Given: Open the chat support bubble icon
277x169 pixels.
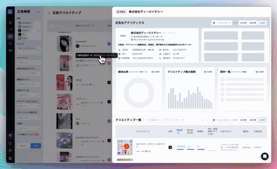Looking at the screenshot, I should click(265, 156).
